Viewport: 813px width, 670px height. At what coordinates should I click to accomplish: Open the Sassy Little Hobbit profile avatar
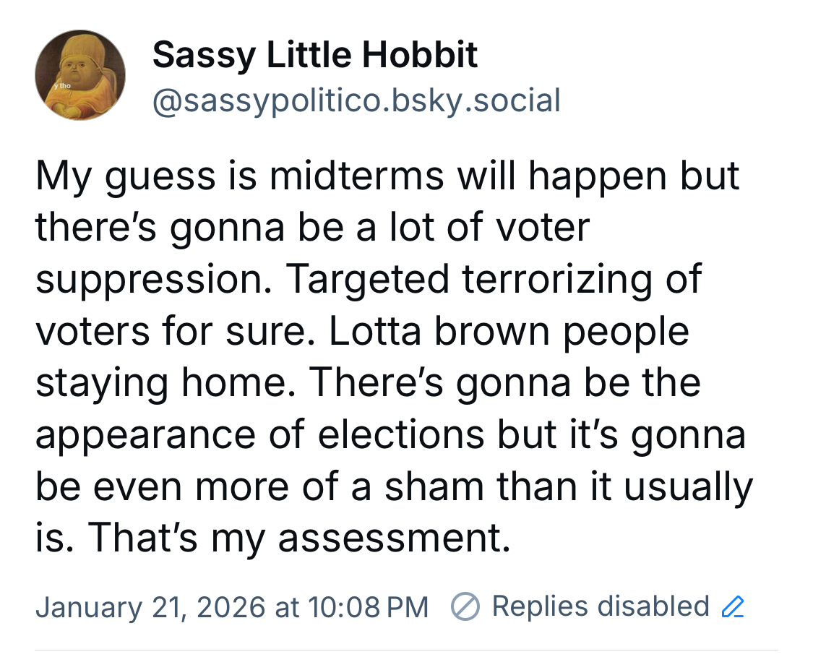point(80,75)
